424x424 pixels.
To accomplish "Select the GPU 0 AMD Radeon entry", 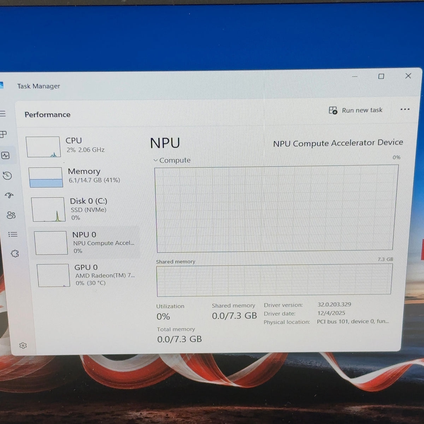I will [x=87, y=276].
